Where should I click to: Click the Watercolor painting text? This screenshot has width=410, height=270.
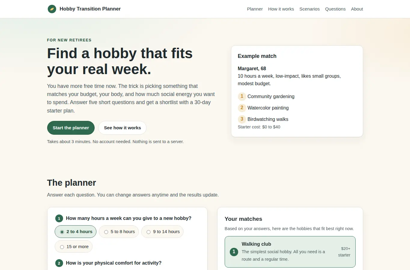[268, 108]
